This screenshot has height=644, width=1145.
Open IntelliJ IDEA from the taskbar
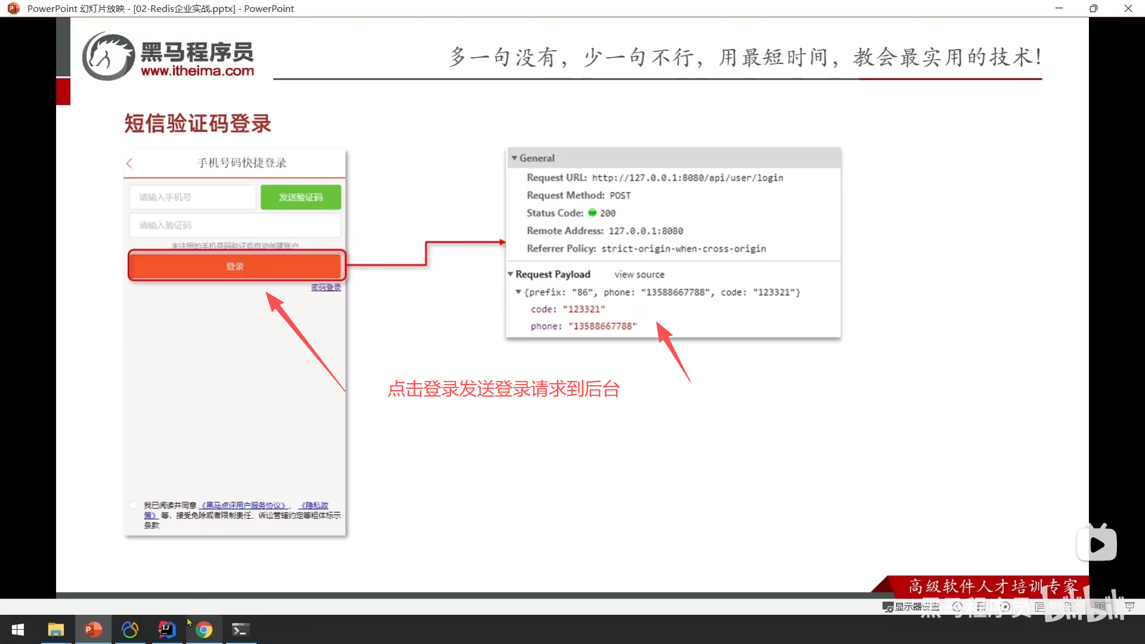[x=166, y=630]
